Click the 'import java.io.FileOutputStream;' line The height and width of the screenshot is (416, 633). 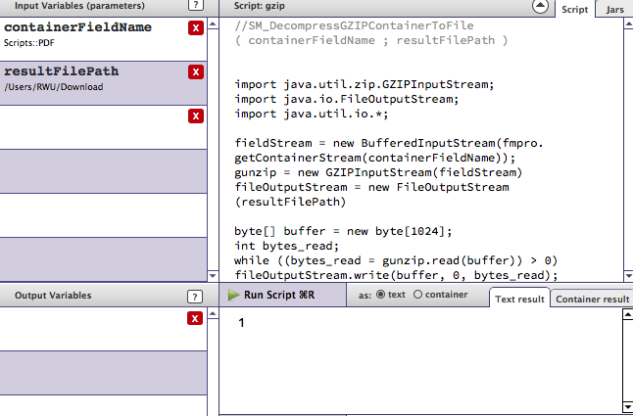coord(346,99)
